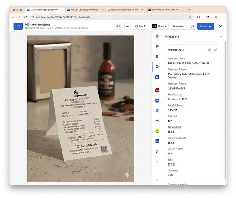
Task: Select the receipt date October 26, 2023
Action: [177, 99]
